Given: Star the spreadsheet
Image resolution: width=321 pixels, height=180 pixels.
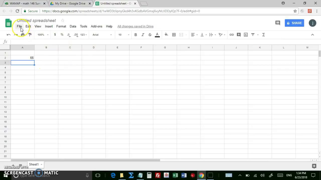Looking at the screenshot, I should point(63,20).
